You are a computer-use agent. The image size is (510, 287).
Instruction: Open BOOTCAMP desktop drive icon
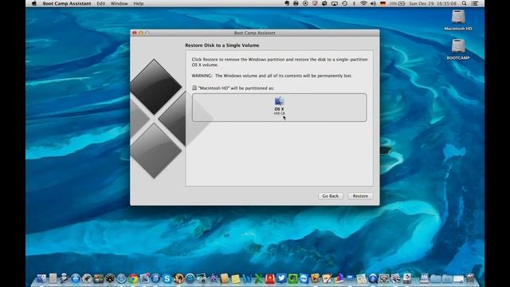(x=458, y=49)
